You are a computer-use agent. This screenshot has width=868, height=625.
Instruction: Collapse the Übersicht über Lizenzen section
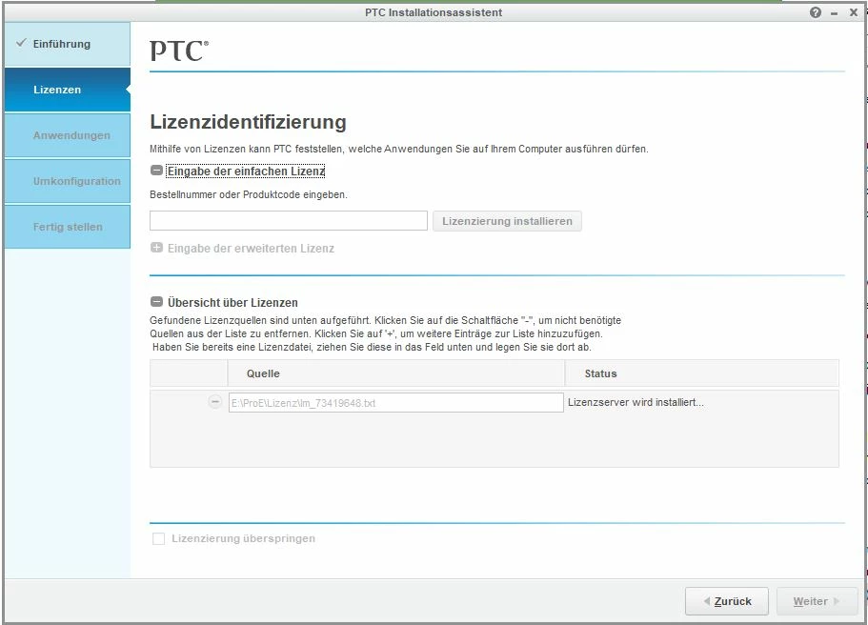point(156,302)
